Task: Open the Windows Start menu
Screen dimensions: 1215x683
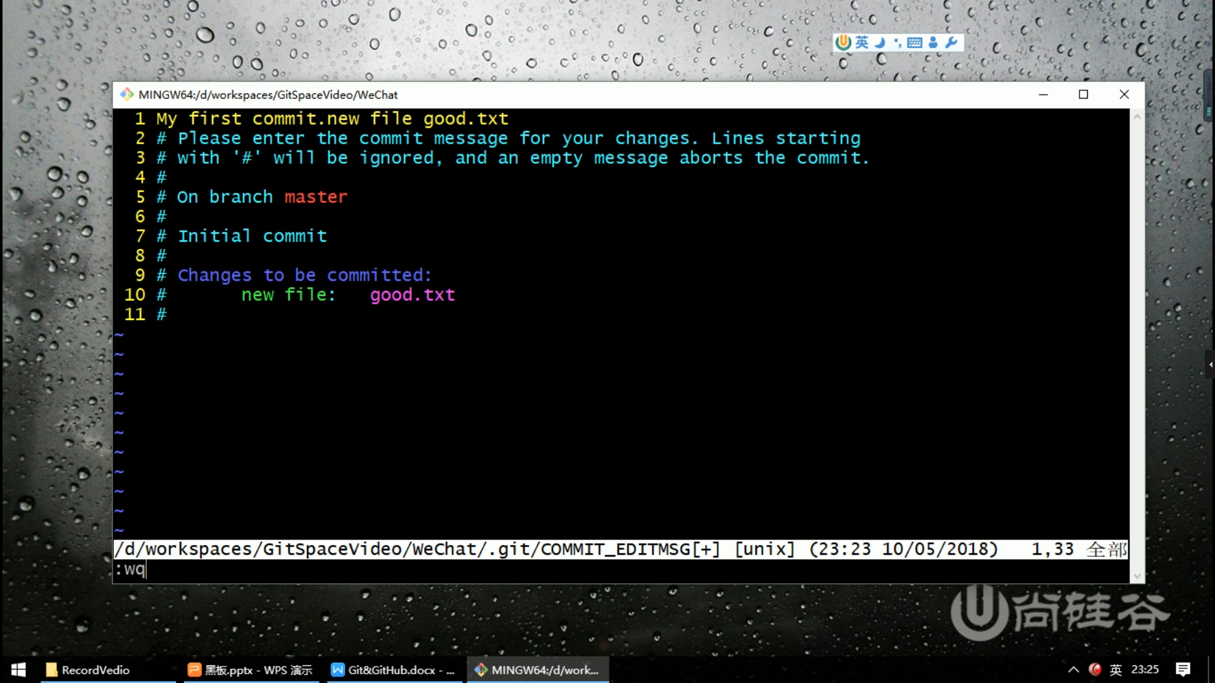Action: 18,670
